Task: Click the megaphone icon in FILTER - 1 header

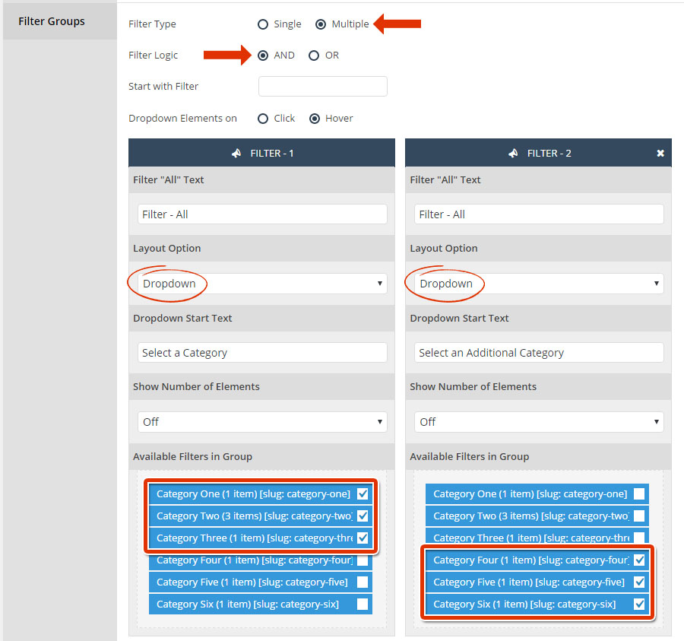Action: (236, 153)
